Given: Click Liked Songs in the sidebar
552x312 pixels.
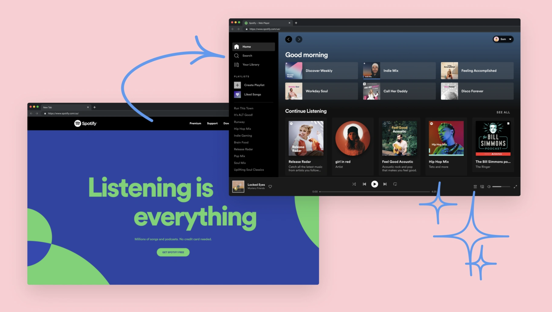Looking at the screenshot, I should [252, 94].
